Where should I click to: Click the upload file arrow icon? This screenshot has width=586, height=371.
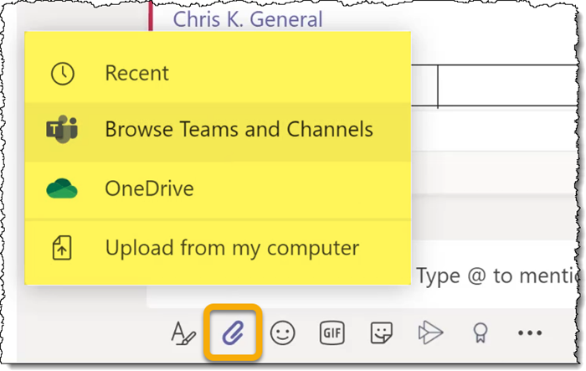point(63,248)
